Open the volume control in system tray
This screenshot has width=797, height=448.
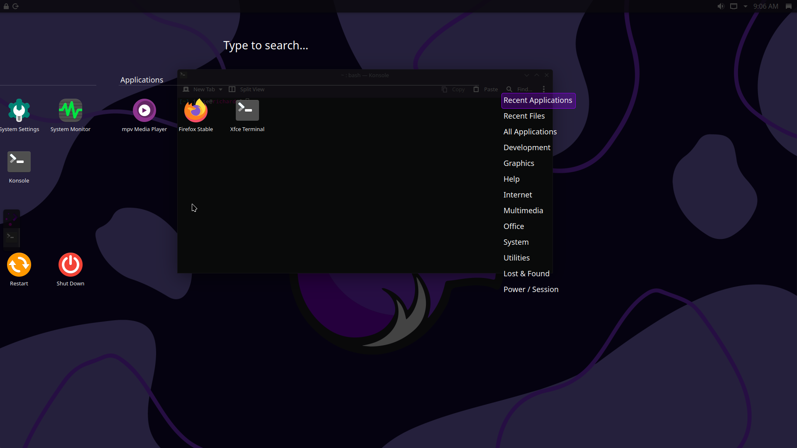[721, 6]
